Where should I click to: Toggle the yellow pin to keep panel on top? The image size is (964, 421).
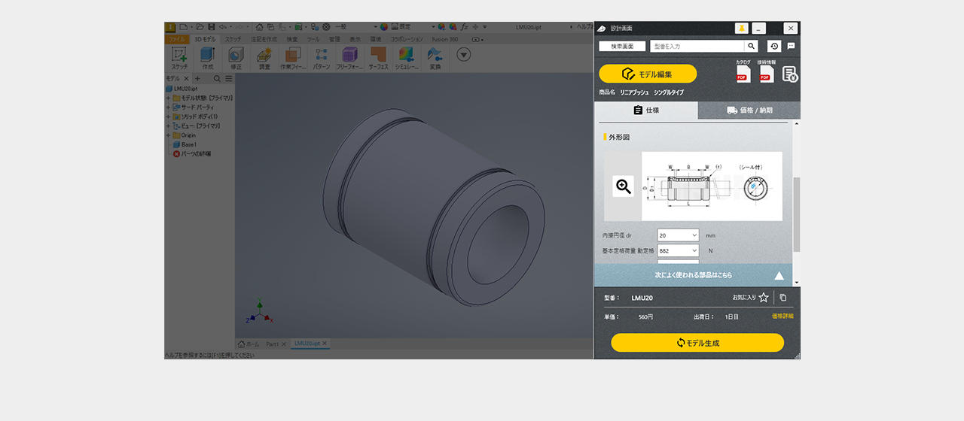tap(741, 29)
